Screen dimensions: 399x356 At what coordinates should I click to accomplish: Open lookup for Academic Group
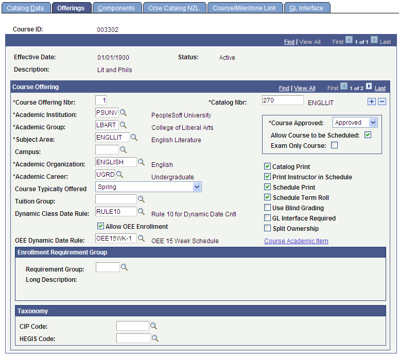(124, 125)
